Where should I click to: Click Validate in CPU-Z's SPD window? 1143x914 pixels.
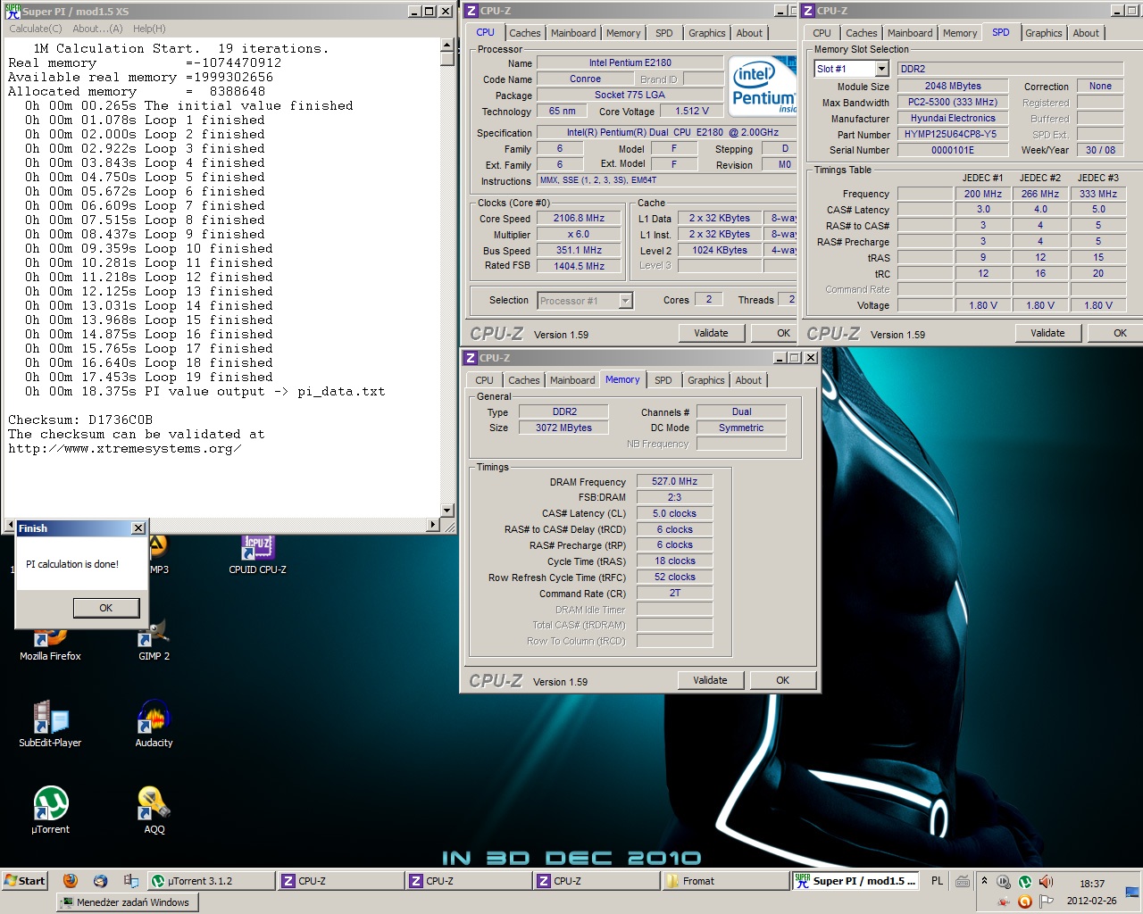pos(1047,333)
